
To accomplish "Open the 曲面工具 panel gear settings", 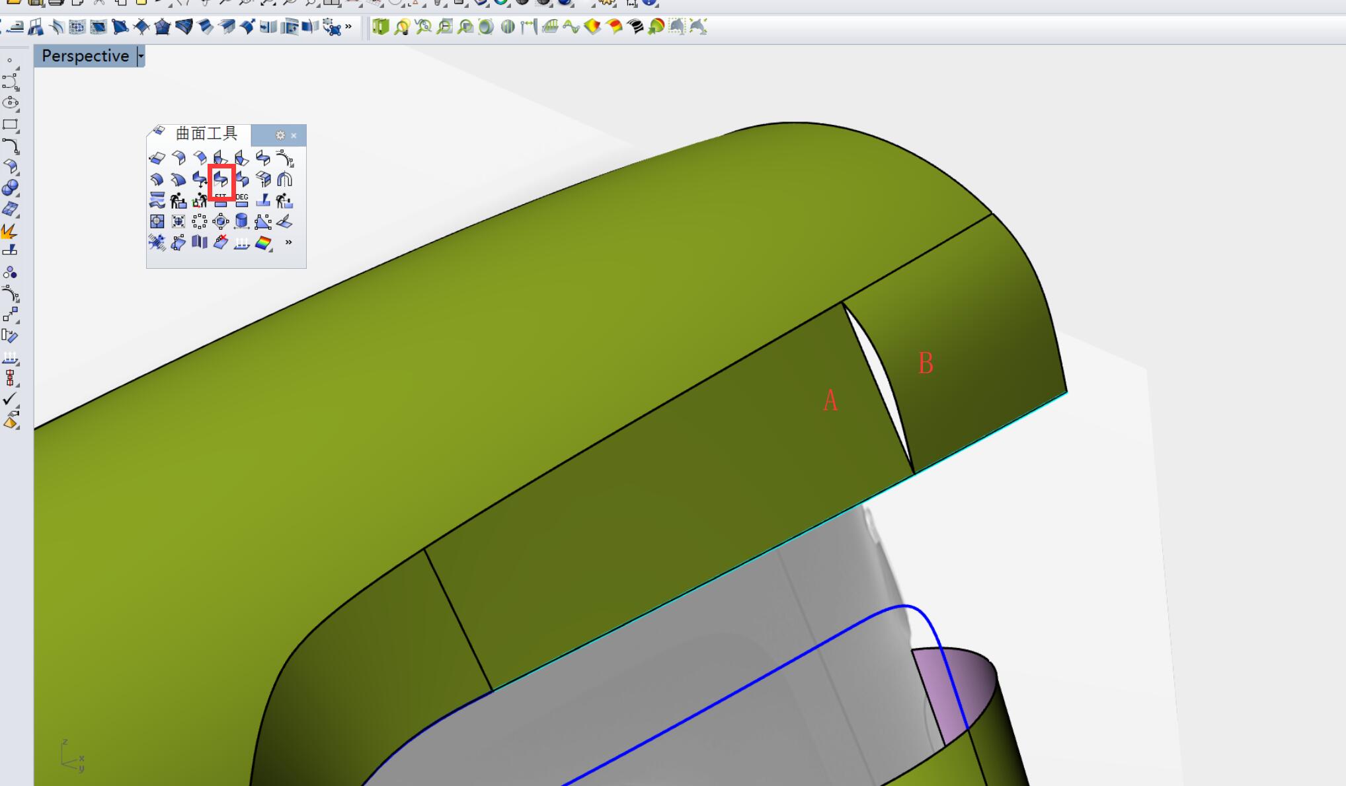I will (280, 135).
